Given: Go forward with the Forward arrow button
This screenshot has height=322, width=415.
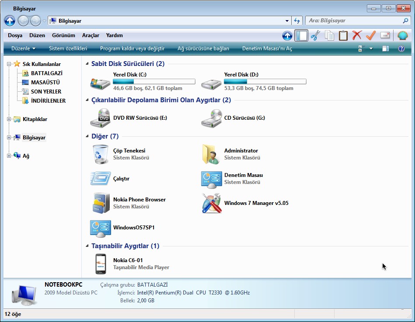Looking at the screenshot, I should point(35,21).
